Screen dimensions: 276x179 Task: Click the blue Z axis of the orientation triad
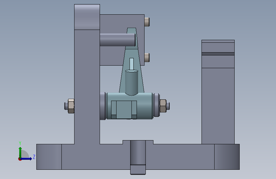(x=27, y=159)
